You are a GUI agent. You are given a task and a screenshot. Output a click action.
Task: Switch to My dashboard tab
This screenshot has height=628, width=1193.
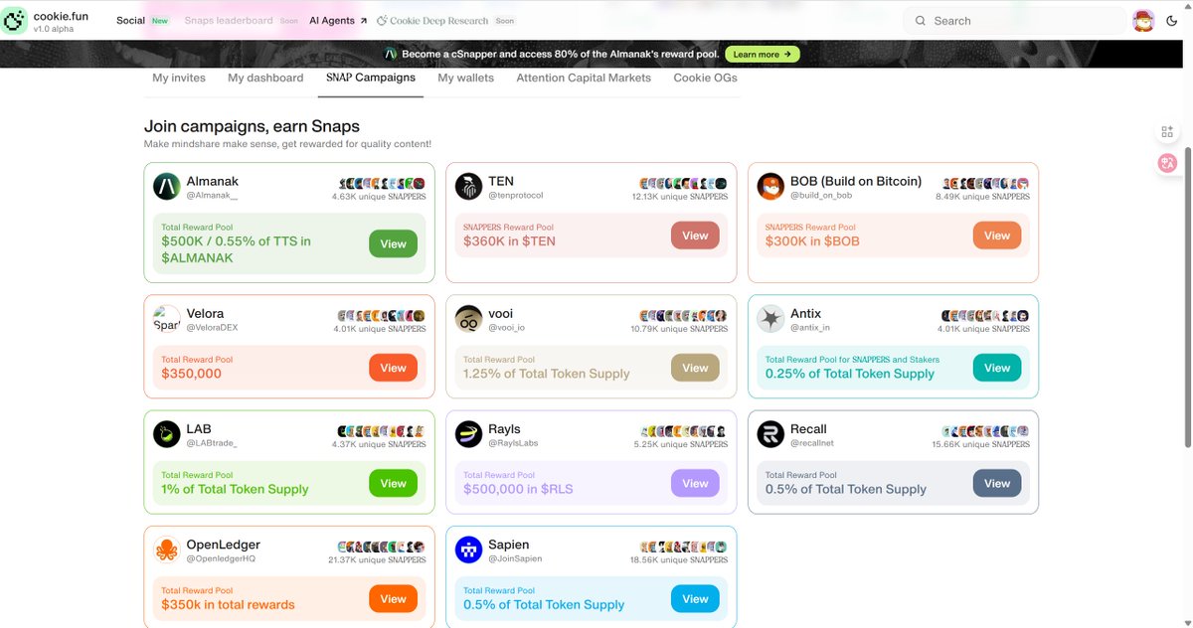(265, 78)
